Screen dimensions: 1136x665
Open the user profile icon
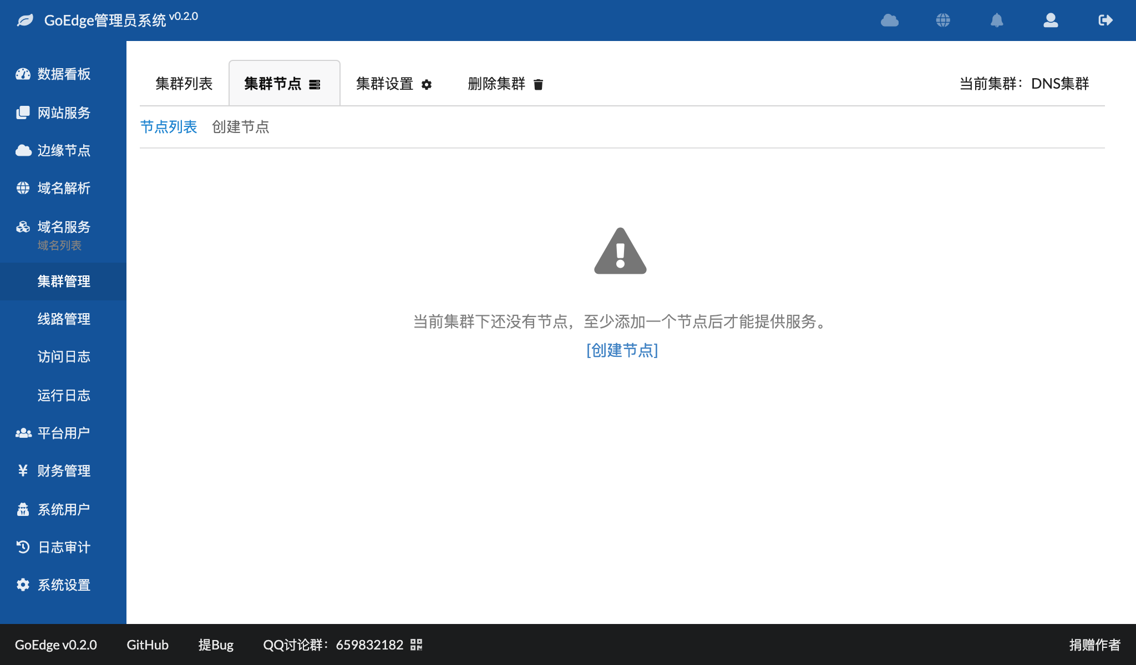1051,21
